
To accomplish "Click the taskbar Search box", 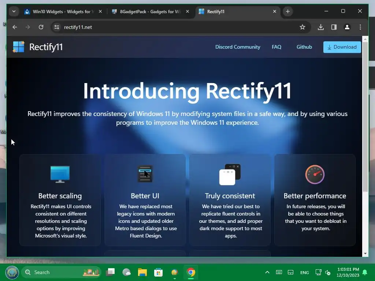I will (61, 272).
